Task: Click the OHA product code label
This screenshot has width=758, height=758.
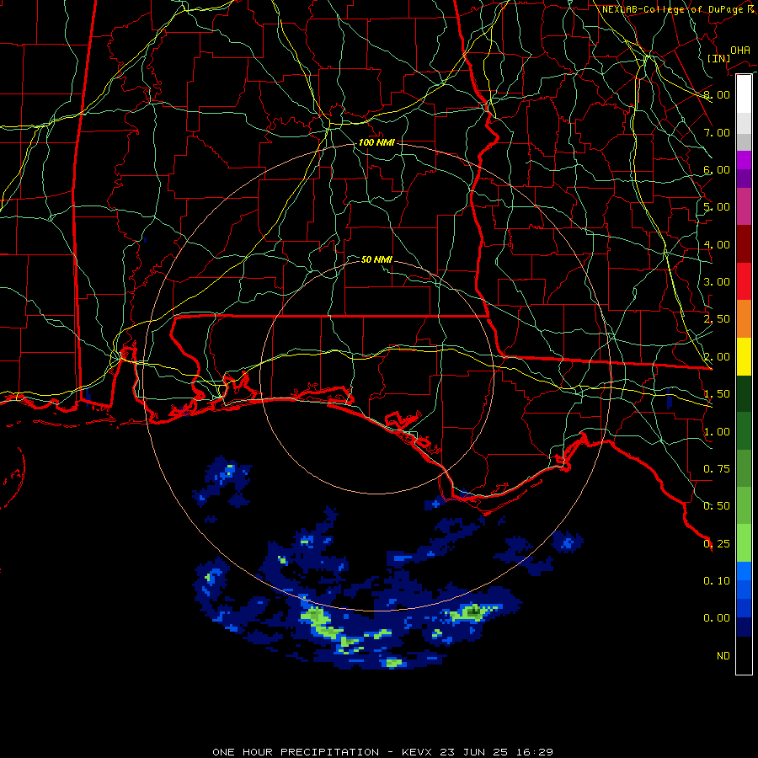Action: 740,51
